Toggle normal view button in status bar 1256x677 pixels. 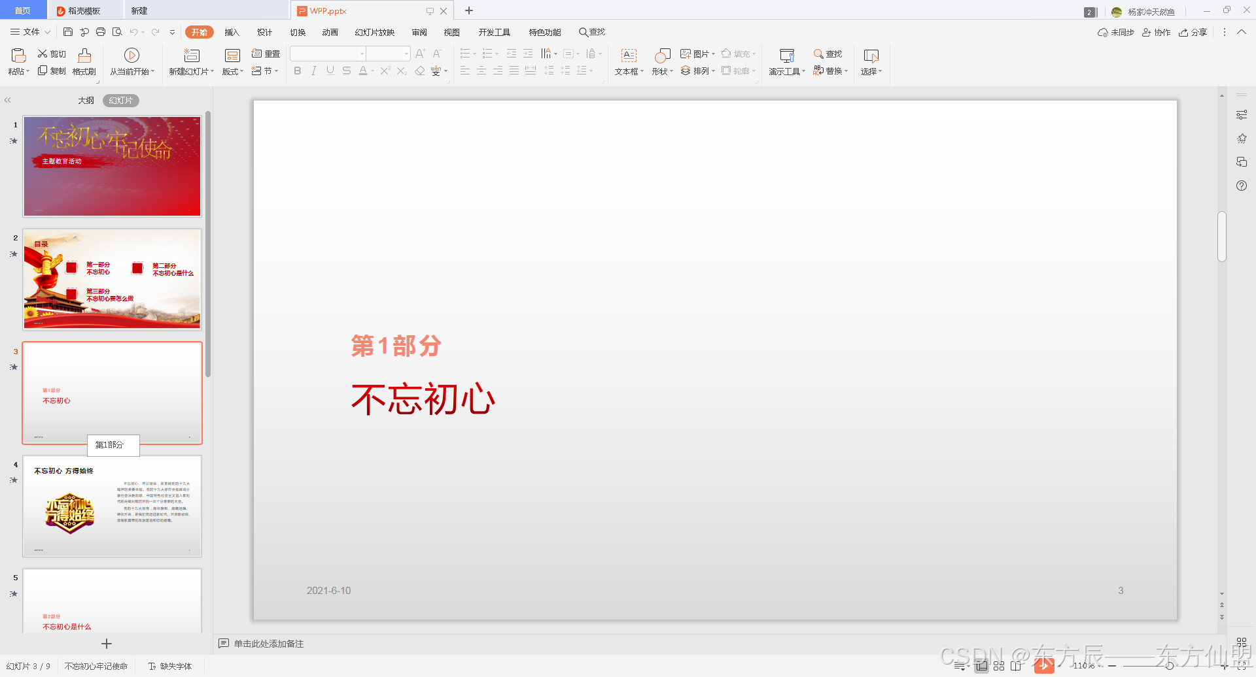(x=981, y=666)
